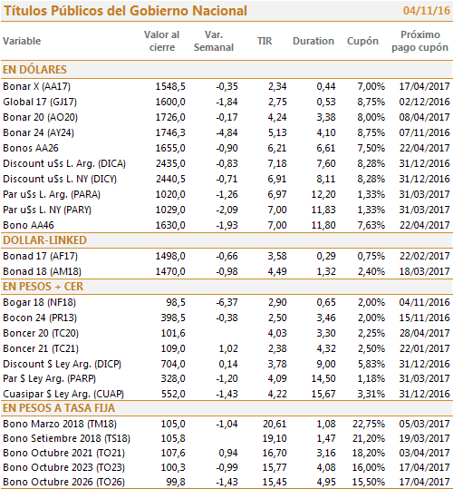Image resolution: width=453 pixels, height=489 pixels.
Task: Select the Bonar 24 (AY24) row label
Action: click(x=39, y=132)
